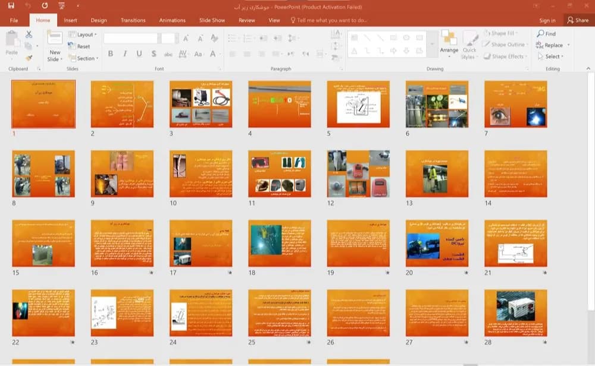Open the Select dropdown in Editing group
595x366 pixels.
click(x=550, y=56)
